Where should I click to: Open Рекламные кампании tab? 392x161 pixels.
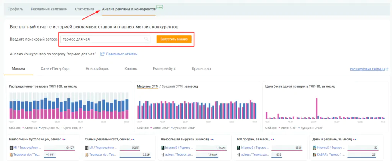(x=49, y=8)
